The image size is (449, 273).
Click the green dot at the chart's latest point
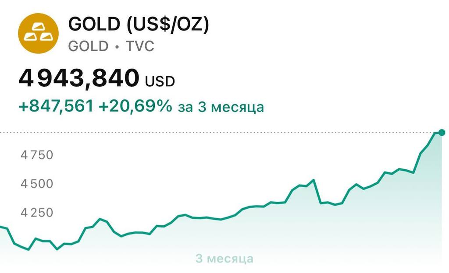point(442,133)
